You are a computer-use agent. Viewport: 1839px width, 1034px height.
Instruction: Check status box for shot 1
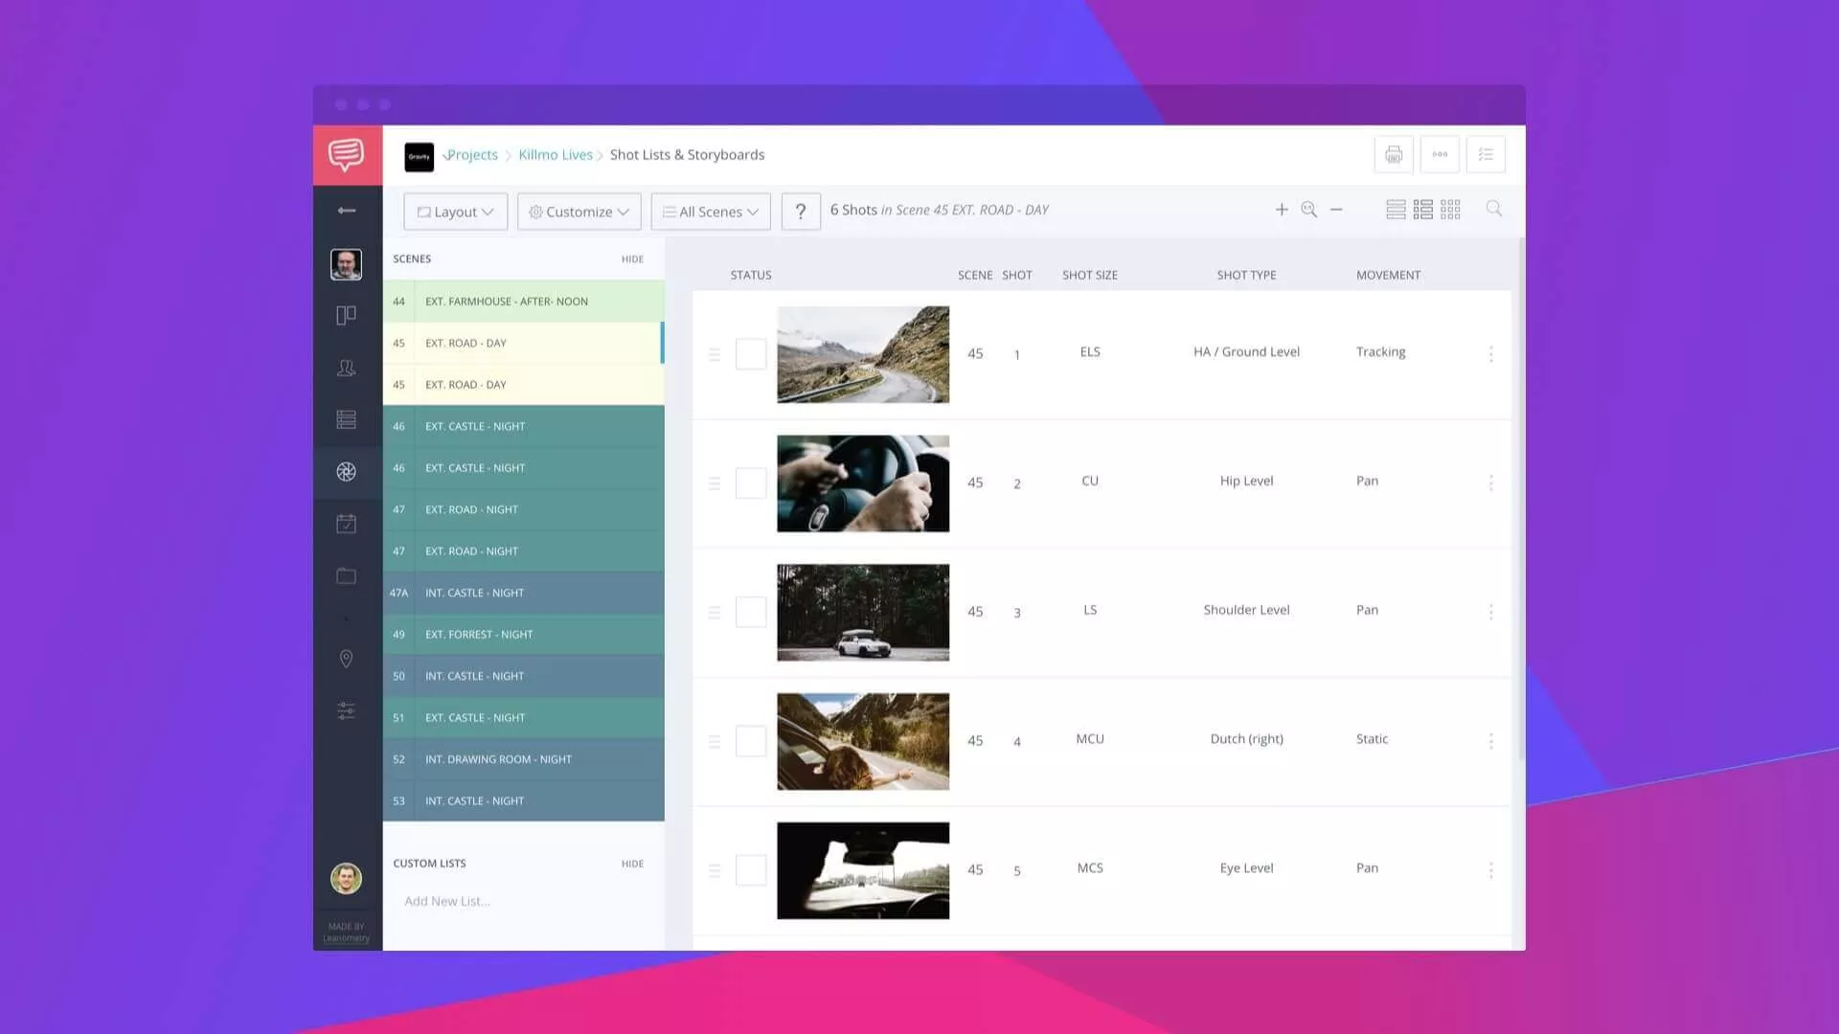(x=751, y=354)
